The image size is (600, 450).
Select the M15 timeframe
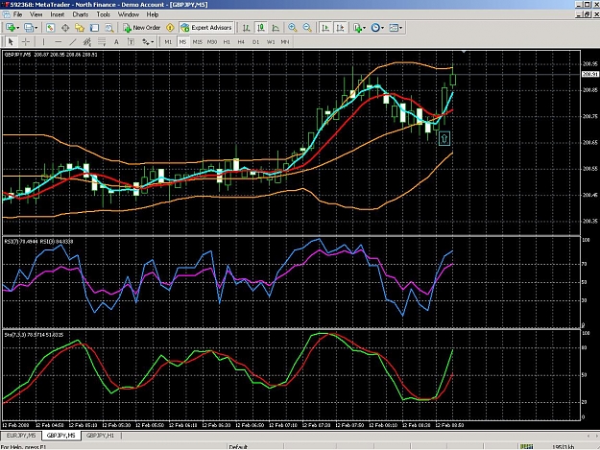click(197, 41)
